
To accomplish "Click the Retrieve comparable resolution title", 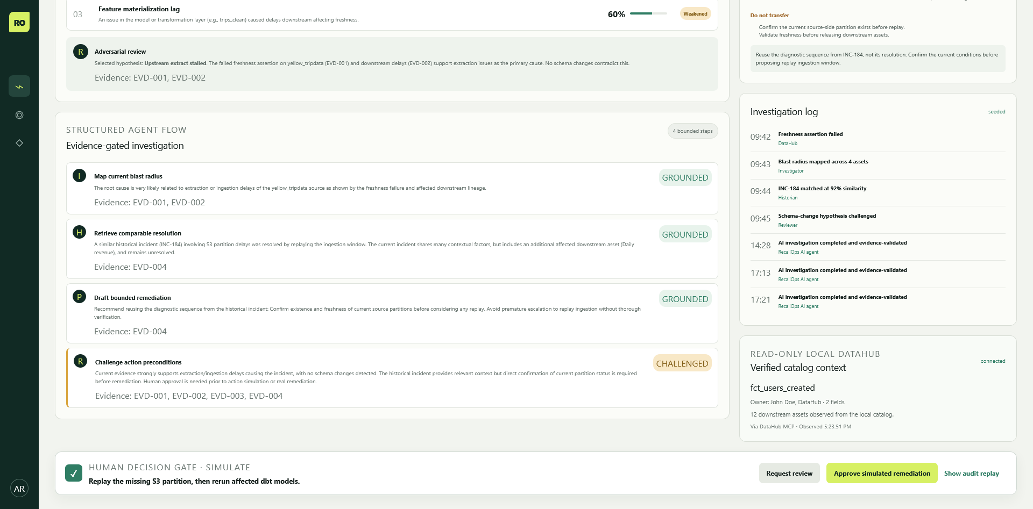I will (x=138, y=233).
